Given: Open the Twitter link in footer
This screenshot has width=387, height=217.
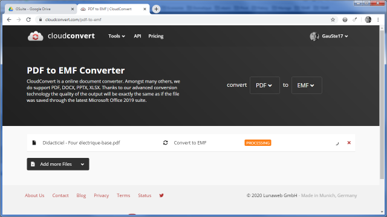Looking at the screenshot, I should tap(161, 195).
